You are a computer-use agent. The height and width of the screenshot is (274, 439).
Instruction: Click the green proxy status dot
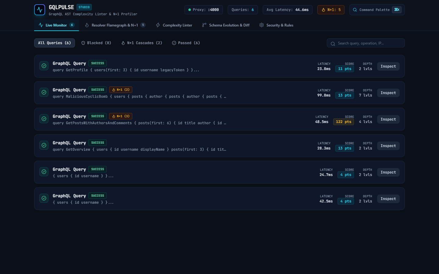click(x=190, y=10)
